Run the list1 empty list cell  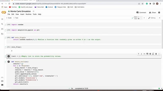tap(9, 56)
